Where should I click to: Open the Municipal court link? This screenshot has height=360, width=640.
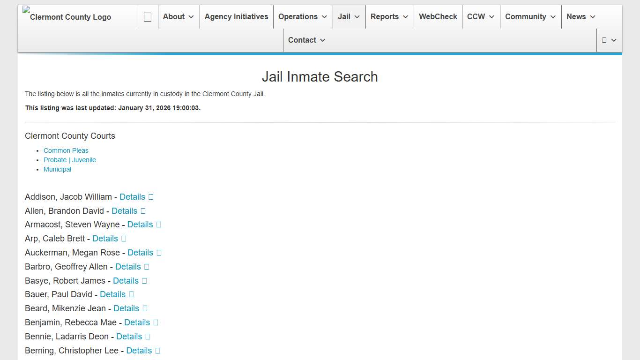[57, 169]
